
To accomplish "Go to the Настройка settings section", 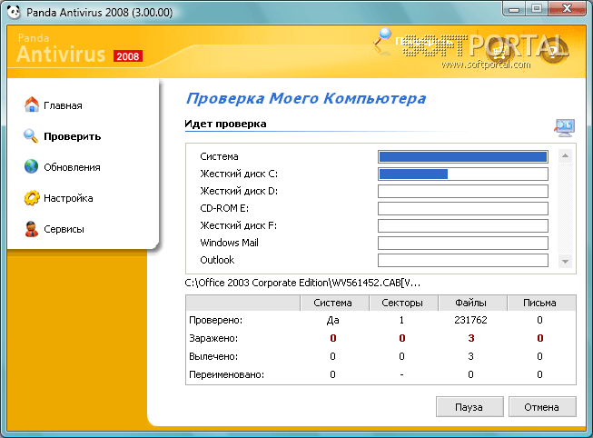I will coord(59,198).
